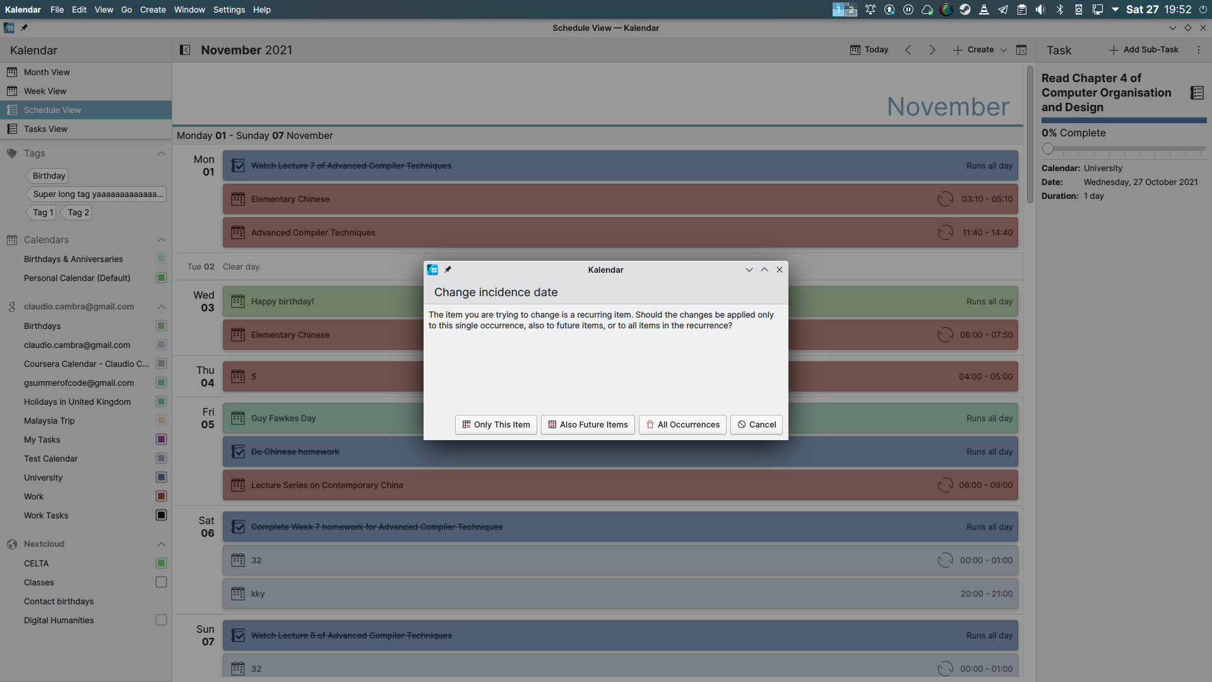Open the Window menu
The image size is (1212, 682).
click(x=189, y=9)
